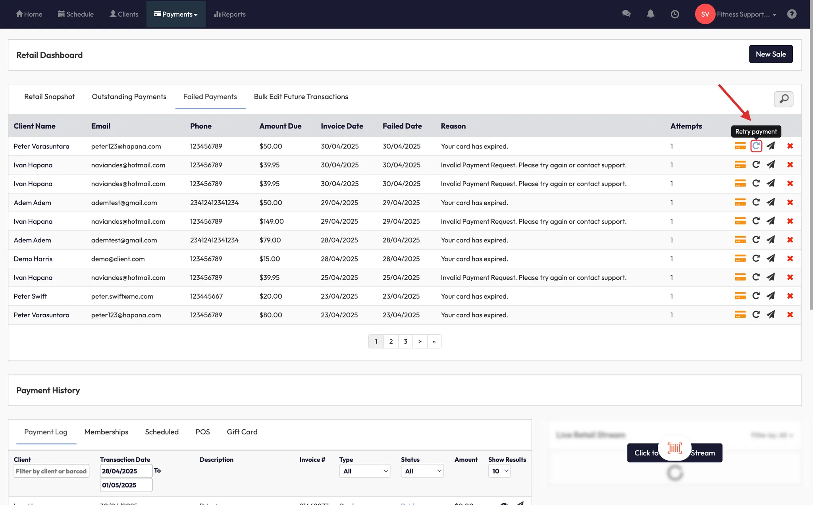
Task: Click the New Sale button
Action: tap(770, 54)
